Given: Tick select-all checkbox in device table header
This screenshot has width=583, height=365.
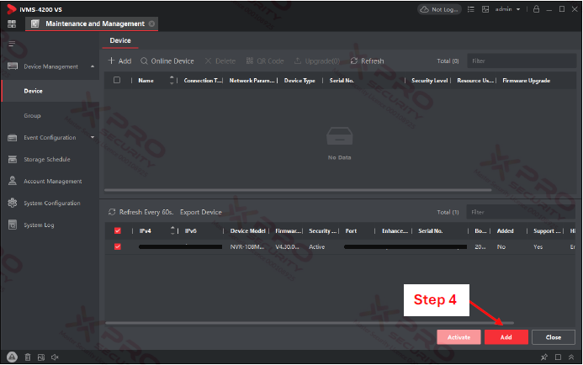Looking at the screenshot, I should point(117,80).
